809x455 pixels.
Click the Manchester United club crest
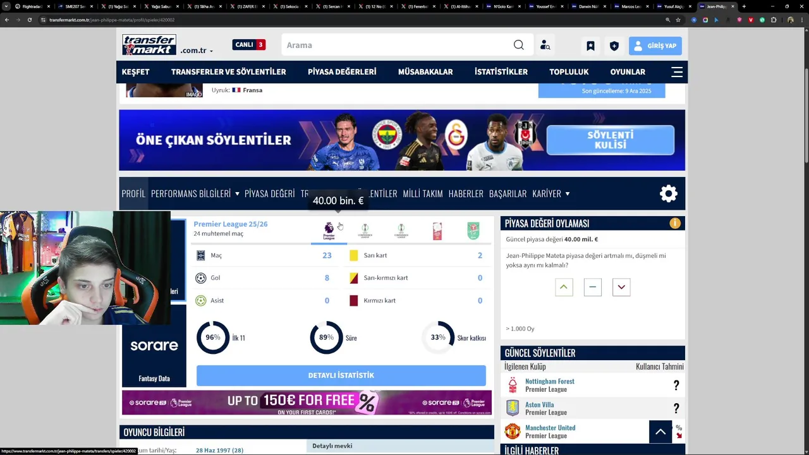point(513,431)
